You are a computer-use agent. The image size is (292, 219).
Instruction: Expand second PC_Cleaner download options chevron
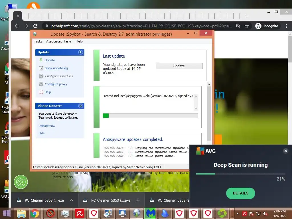tap(138, 200)
